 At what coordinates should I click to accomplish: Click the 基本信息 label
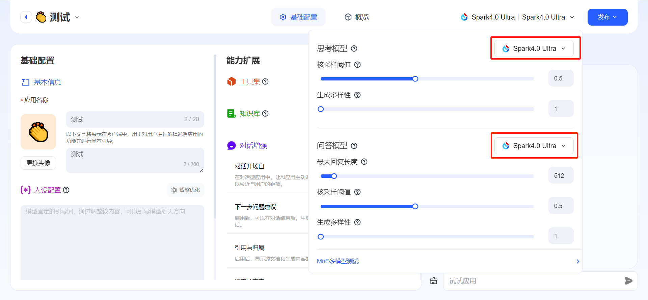pos(48,82)
